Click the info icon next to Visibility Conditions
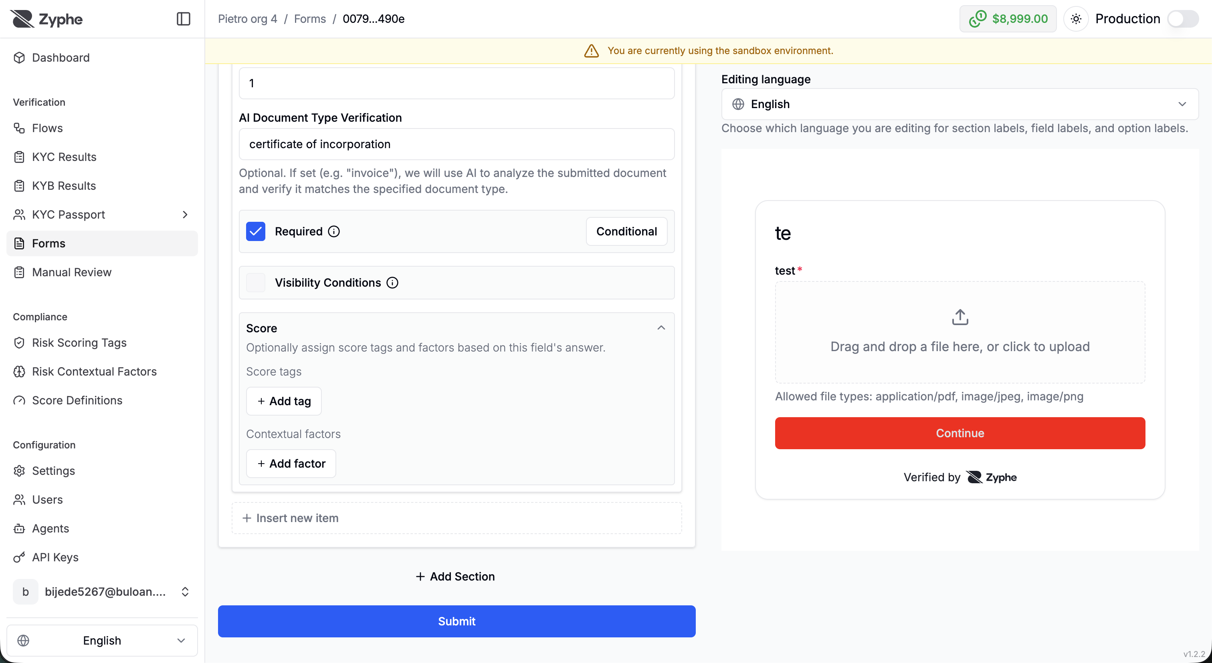Image resolution: width=1212 pixels, height=663 pixels. (392, 282)
